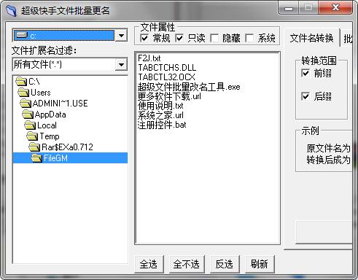Click the Temp folder icon
This screenshot has height=280, width=358.
32,136
